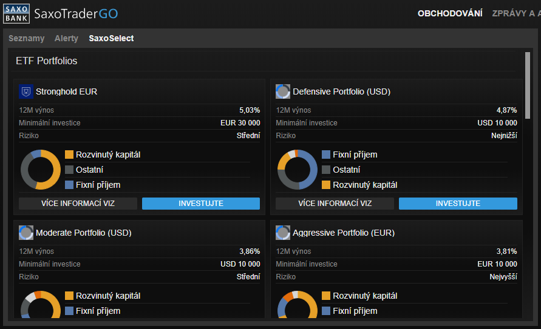
Task: Click the vertical scrollbar of ETF Portfolios
Action: (x=528, y=85)
